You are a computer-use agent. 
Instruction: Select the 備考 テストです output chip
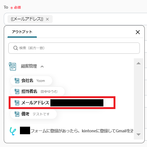(x=33, y=114)
